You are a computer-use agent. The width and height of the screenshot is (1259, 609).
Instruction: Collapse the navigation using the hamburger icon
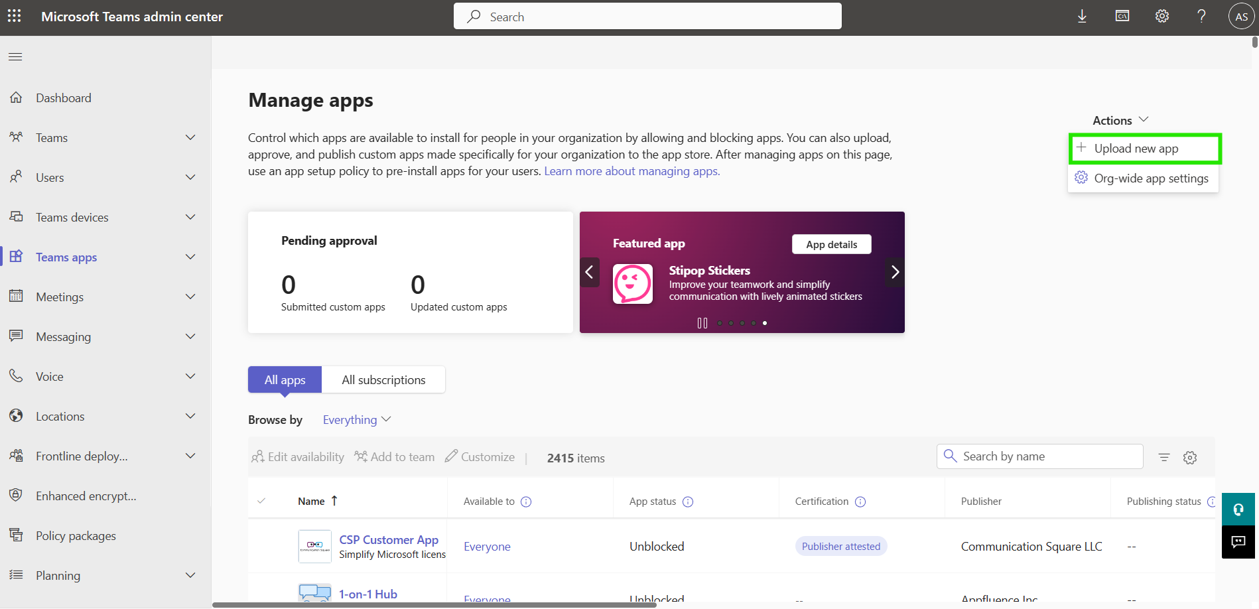click(x=15, y=56)
